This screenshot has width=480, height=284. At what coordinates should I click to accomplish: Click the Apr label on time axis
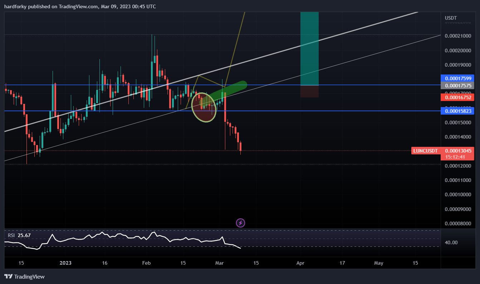300,263
